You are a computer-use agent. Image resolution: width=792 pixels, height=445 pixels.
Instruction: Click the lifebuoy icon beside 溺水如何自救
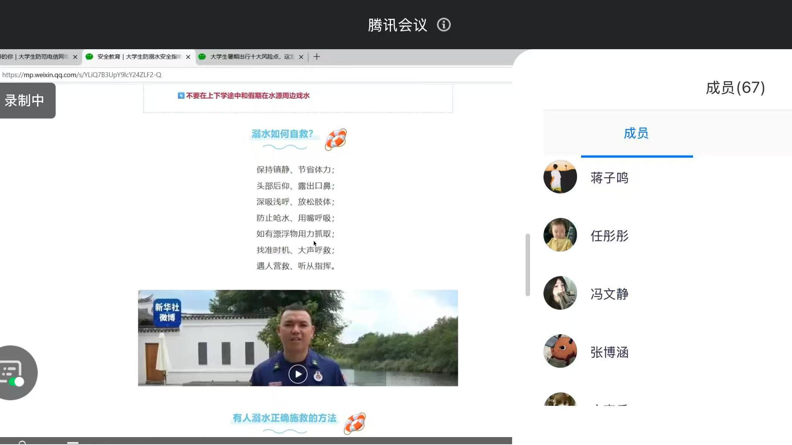(335, 139)
